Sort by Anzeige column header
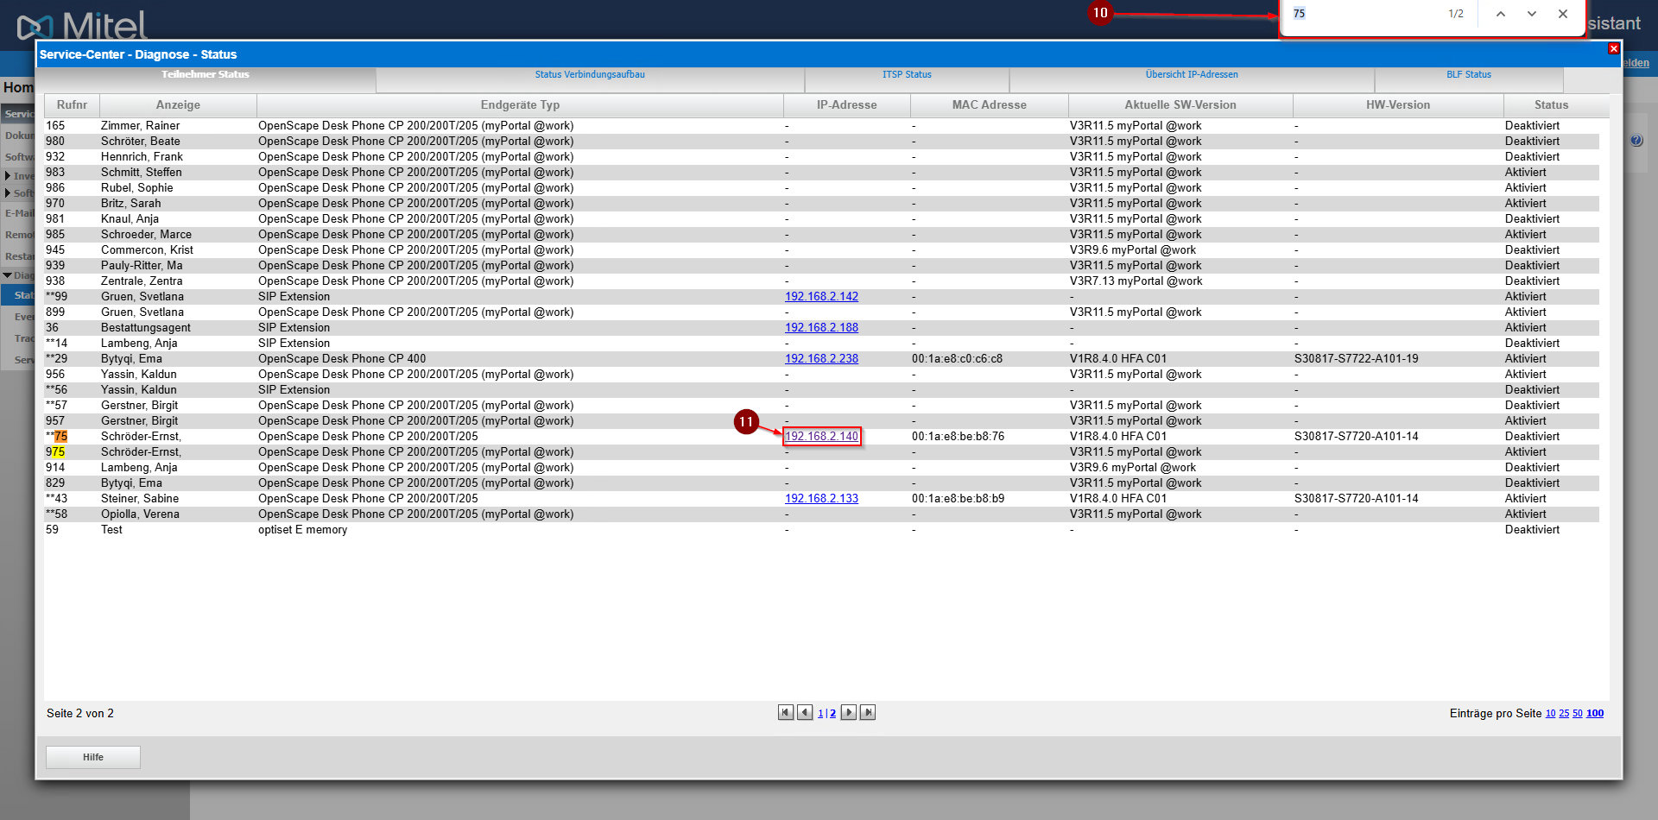The width and height of the screenshot is (1658, 820). click(x=178, y=105)
